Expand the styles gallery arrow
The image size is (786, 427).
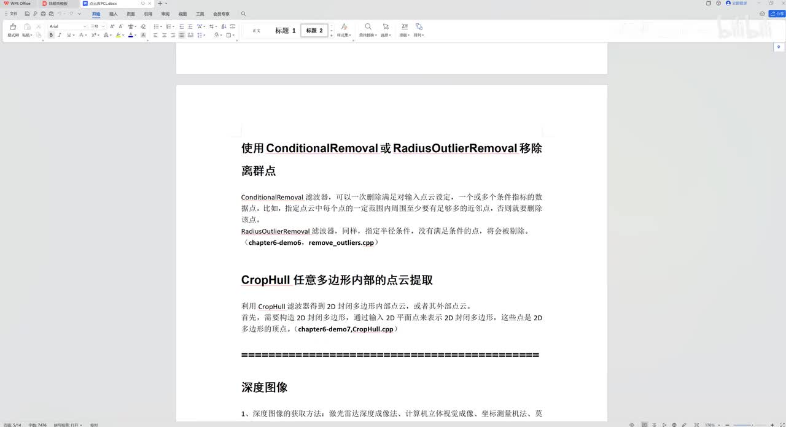tap(332, 35)
